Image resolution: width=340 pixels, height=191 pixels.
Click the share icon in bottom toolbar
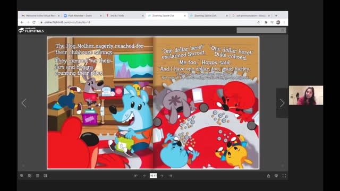pos(268,176)
